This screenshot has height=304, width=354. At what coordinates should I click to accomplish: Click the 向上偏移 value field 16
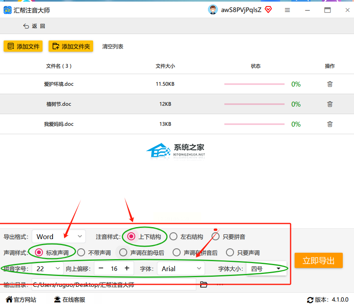(114, 269)
